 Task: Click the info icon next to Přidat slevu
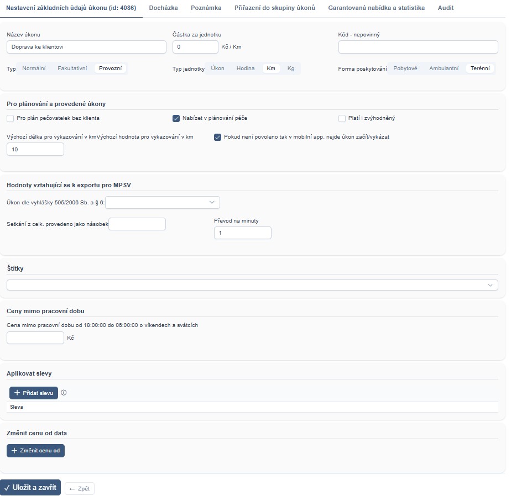tap(64, 393)
